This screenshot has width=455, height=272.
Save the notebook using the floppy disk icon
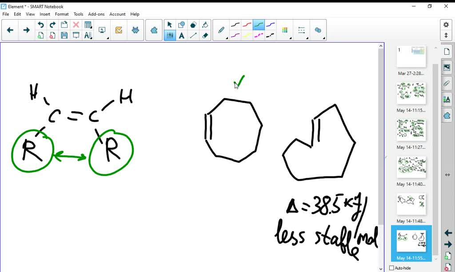coord(64,35)
